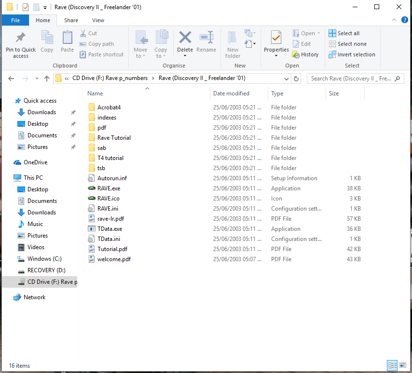412x373 pixels.
Task: Sort by Date modified column
Action: 239,93
